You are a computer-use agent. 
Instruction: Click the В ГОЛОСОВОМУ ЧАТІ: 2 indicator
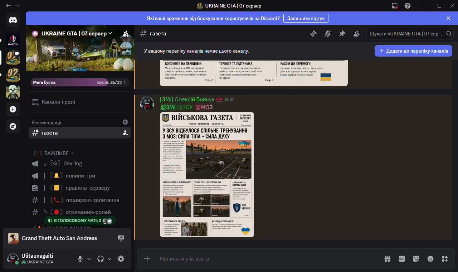(x=80, y=220)
